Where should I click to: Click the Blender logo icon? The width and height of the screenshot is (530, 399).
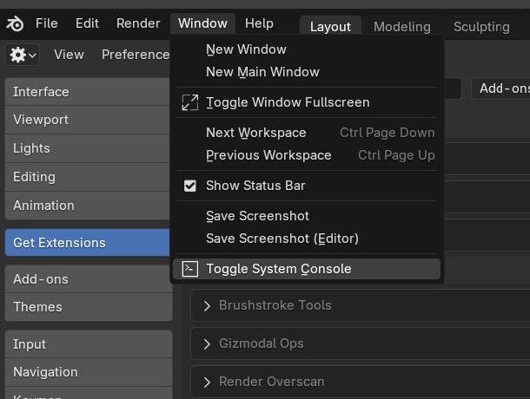(x=15, y=23)
